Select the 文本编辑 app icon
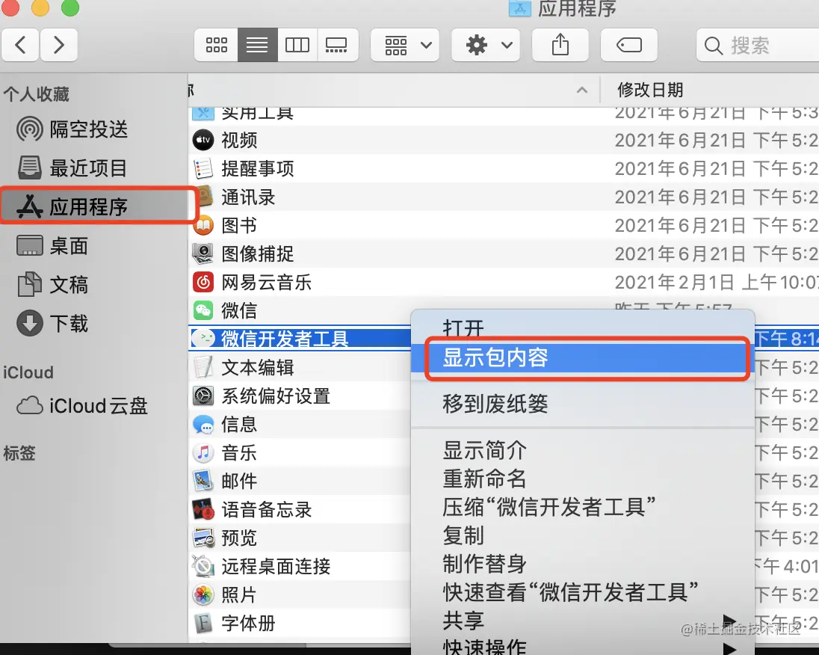Image resolution: width=819 pixels, height=655 pixels. click(203, 367)
